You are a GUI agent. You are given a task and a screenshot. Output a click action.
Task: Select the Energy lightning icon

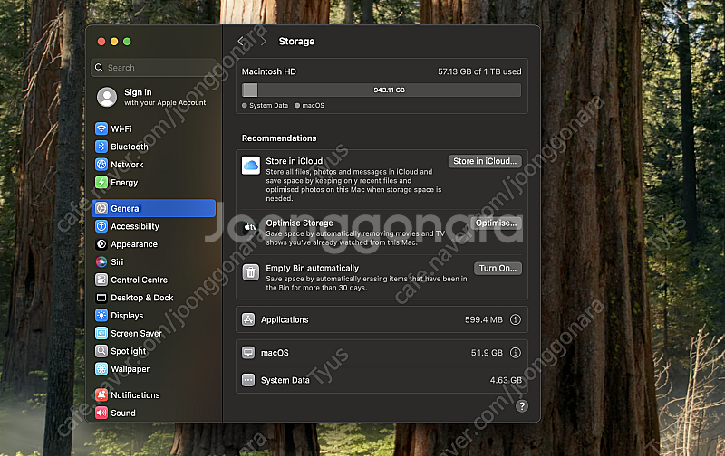101,182
